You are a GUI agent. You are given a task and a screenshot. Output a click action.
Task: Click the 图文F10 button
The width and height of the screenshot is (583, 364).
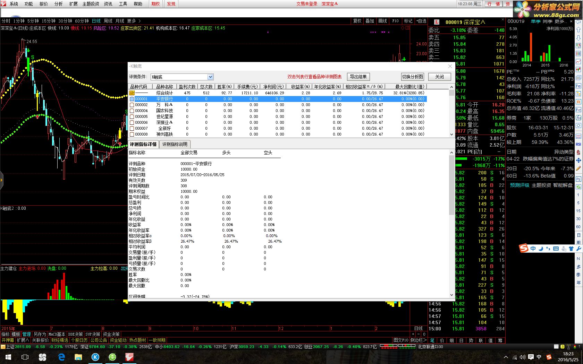click(401, 340)
